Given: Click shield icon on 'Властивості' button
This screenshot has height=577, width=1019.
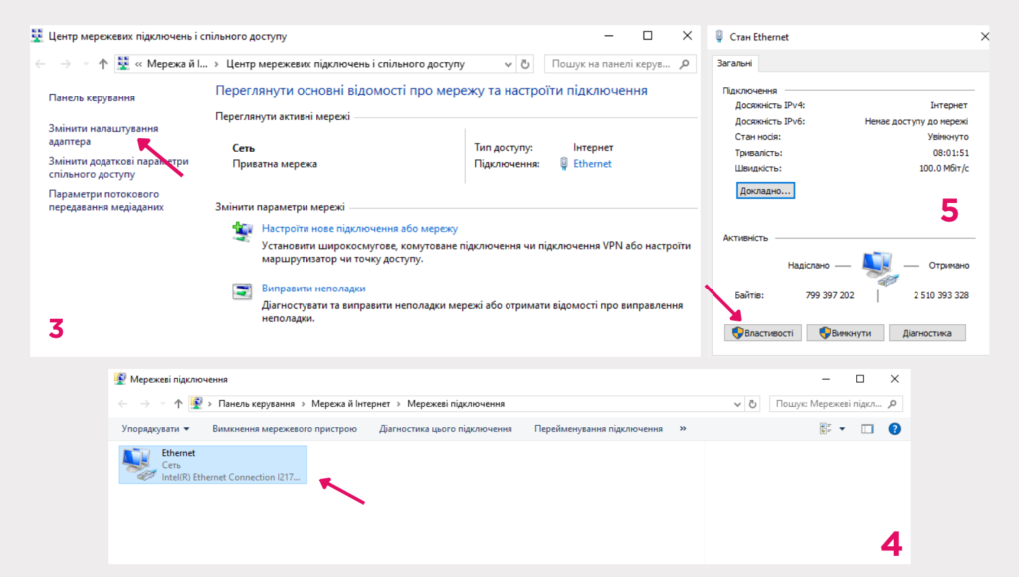Looking at the screenshot, I should pyautogui.click(x=737, y=332).
